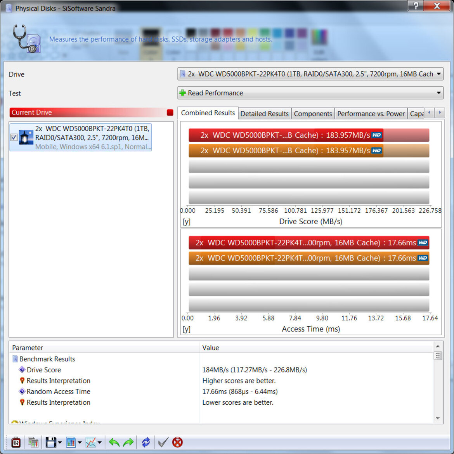The width and height of the screenshot is (454, 454).
Task: Close the Physical Disks window
Action: click(x=437, y=6)
